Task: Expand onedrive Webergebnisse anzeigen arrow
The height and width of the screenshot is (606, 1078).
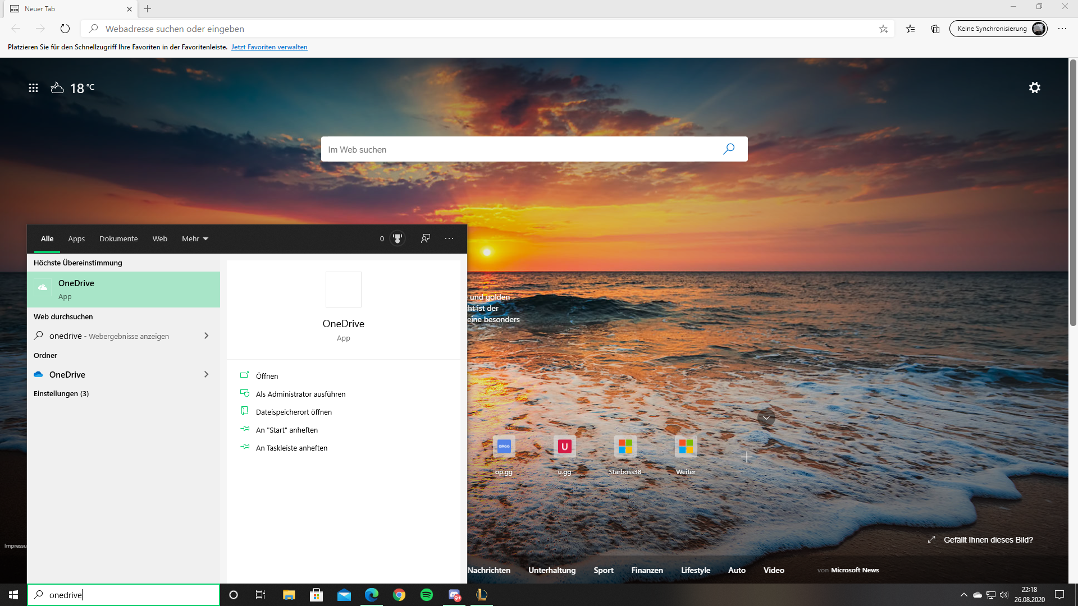Action: click(x=206, y=336)
